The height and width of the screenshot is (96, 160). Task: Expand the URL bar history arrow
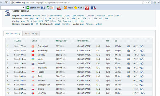click(x=146, y=2)
